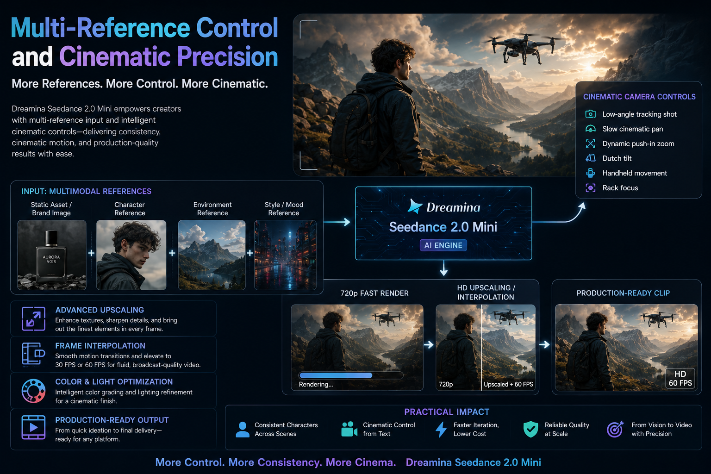
Task: Open the Production-Ready Clip preview
Action: coord(626,347)
